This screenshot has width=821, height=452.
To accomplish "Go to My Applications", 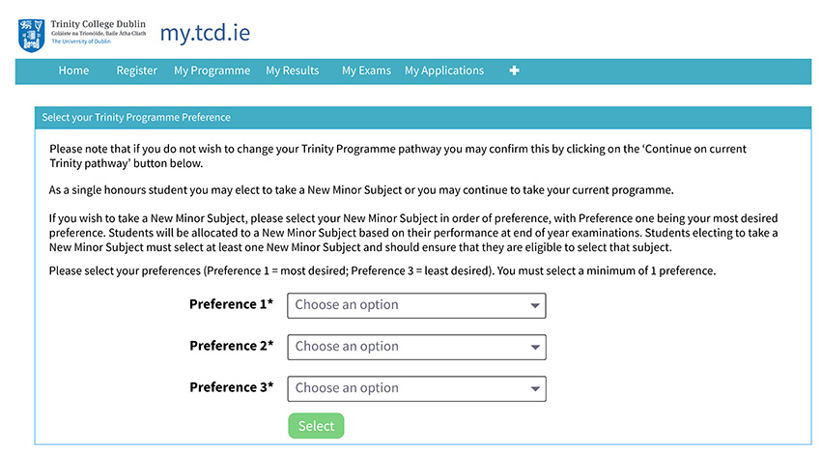I will point(444,71).
